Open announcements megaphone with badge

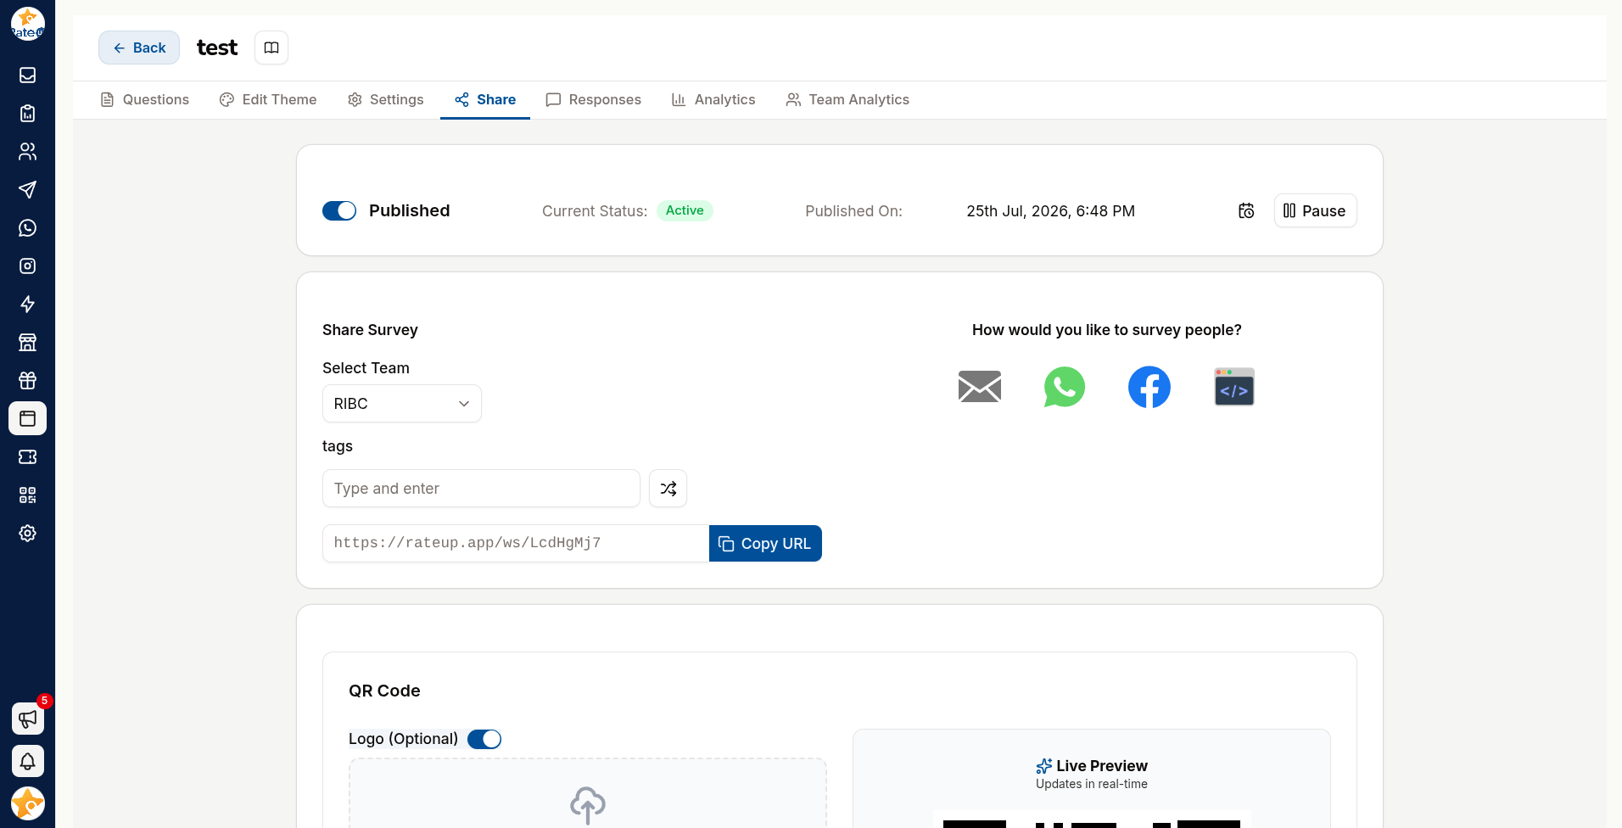[27, 719]
